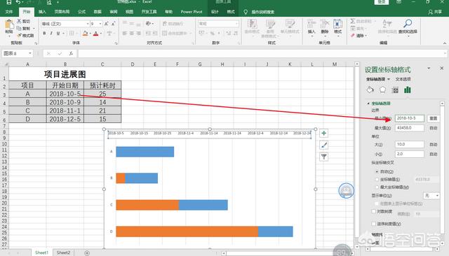
Task: Toggle Bold formatting in ribbon
Action: [44, 34]
